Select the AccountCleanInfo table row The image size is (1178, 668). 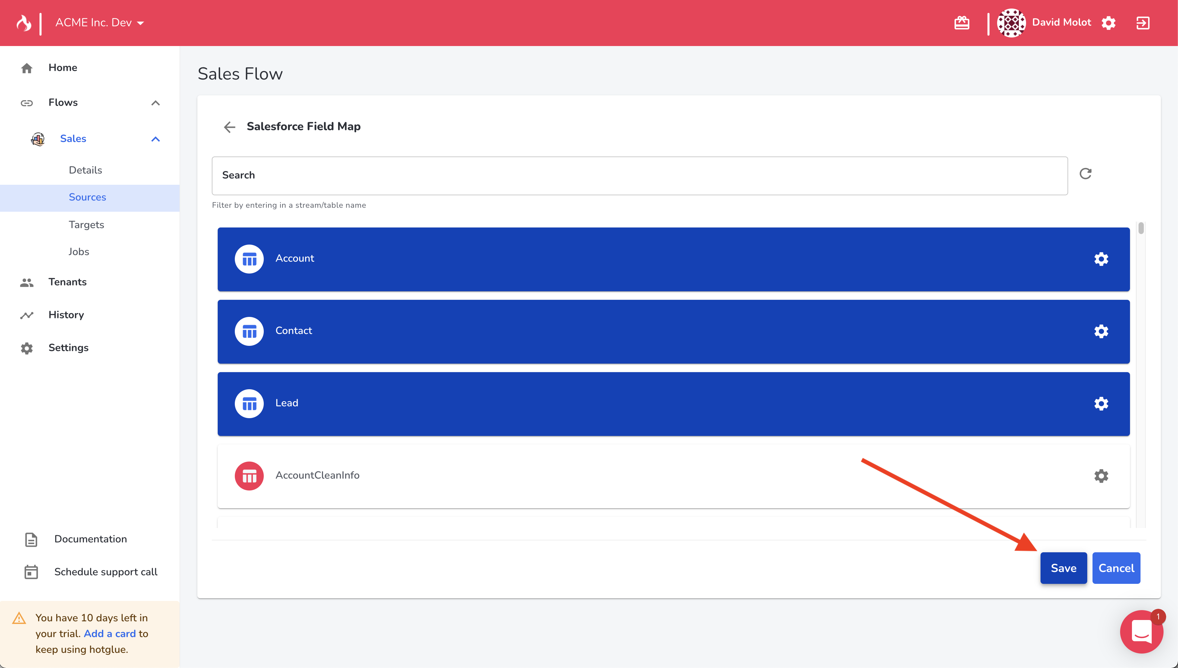tap(674, 476)
